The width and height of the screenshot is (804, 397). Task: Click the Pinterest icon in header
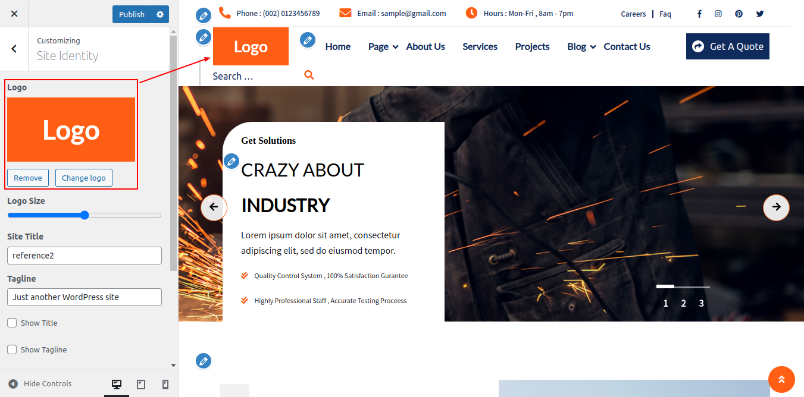(x=739, y=14)
